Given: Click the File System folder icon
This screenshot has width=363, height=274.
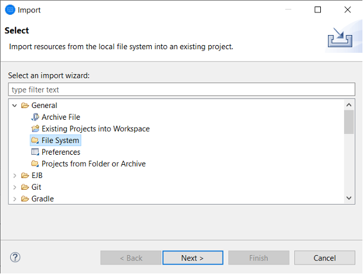Looking at the screenshot, I should pyautogui.click(x=35, y=141).
